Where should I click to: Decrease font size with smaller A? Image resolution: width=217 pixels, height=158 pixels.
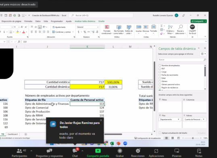point(26,27)
